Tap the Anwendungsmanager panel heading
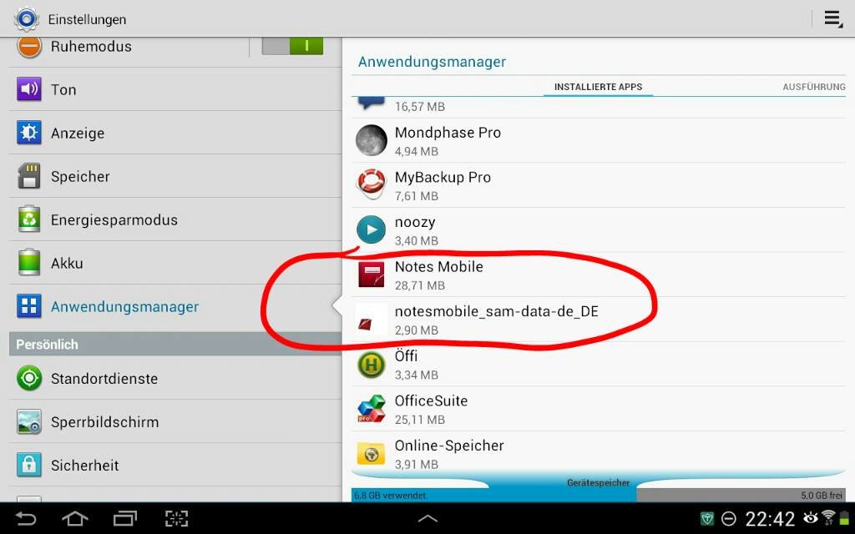Viewport: 855px width, 534px height. point(432,62)
